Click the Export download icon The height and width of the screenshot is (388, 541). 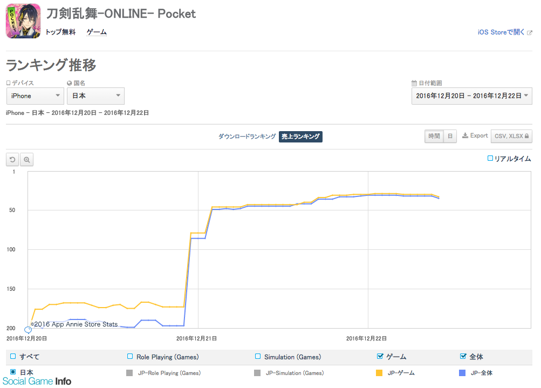pos(465,135)
